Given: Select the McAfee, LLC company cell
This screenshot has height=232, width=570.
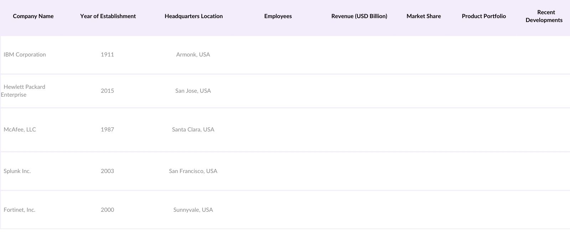Looking at the screenshot, I should (x=20, y=130).
